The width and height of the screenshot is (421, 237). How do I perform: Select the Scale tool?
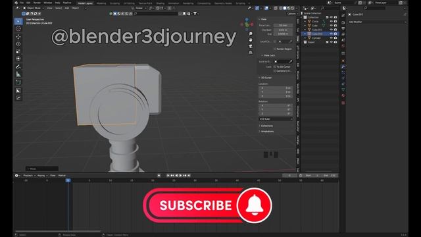tap(18, 51)
